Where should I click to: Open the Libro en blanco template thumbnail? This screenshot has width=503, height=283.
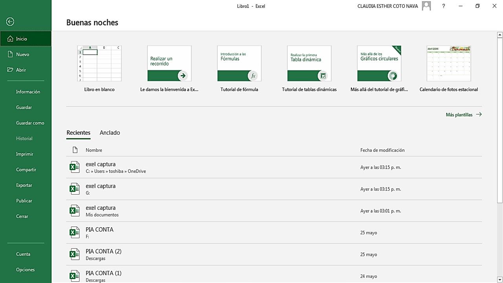pyautogui.click(x=99, y=64)
